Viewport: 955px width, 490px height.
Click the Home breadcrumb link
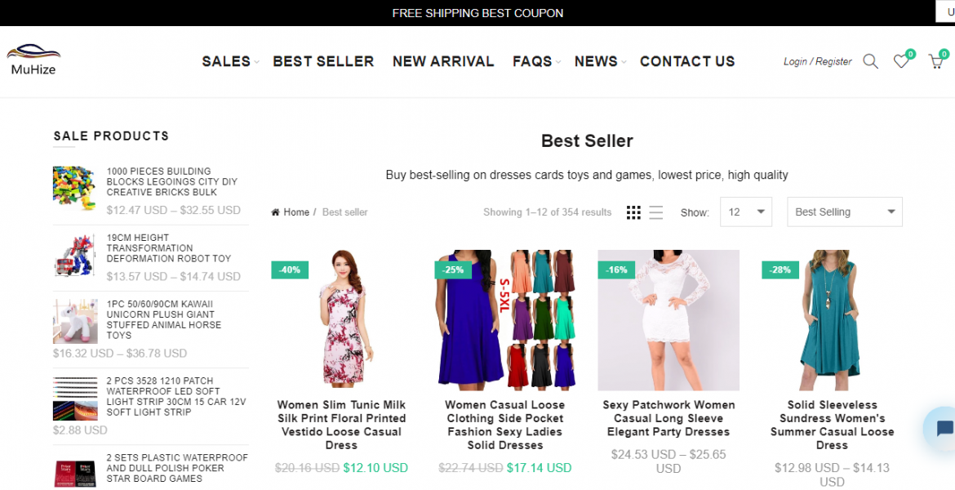tap(295, 212)
